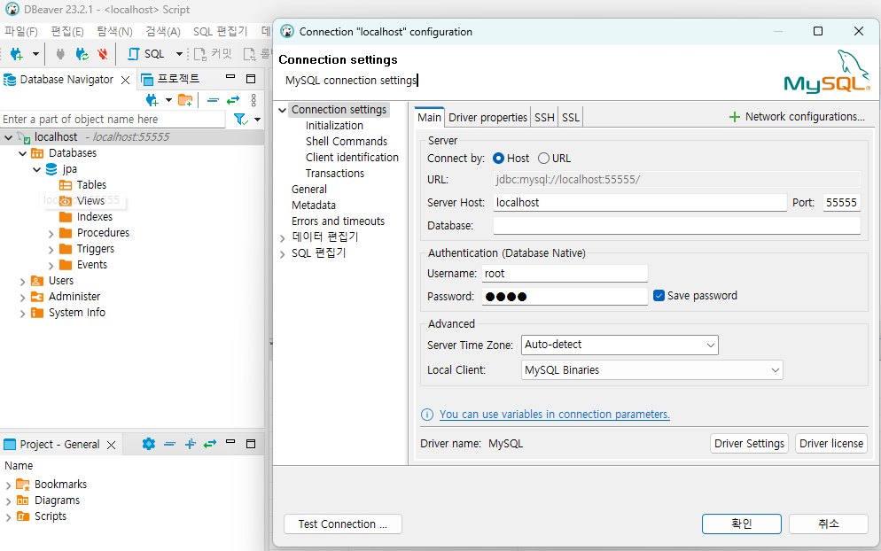Screen dimensions: 881x551
Task: Toggle link with editor in Database Navigator
Action: [x=233, y=100]
